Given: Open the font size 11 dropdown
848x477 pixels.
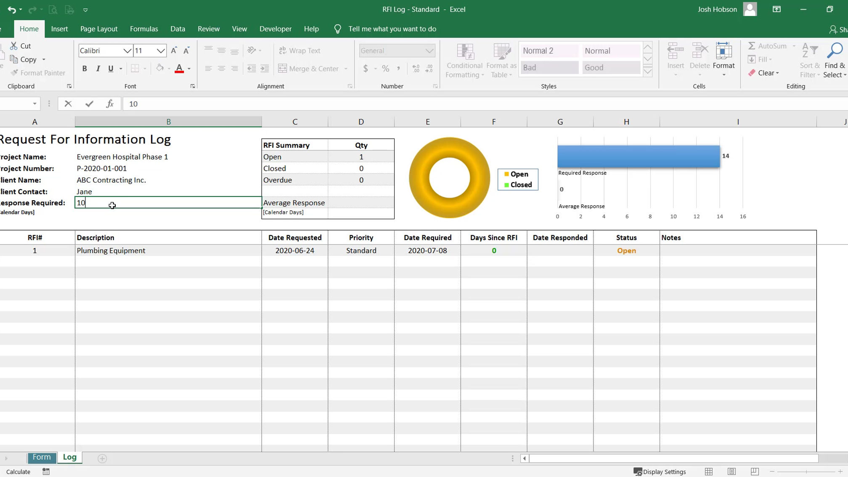Looking at the screenshot, I should 161,51.
